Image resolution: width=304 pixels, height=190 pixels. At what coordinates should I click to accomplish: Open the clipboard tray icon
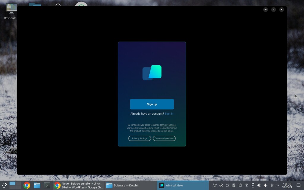click(x=240, y=185)
